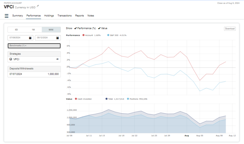Click the blue S&P 500 legend swatch
Image resolution: width=244 pixels, height=144 pixels.
pos(108,35)
